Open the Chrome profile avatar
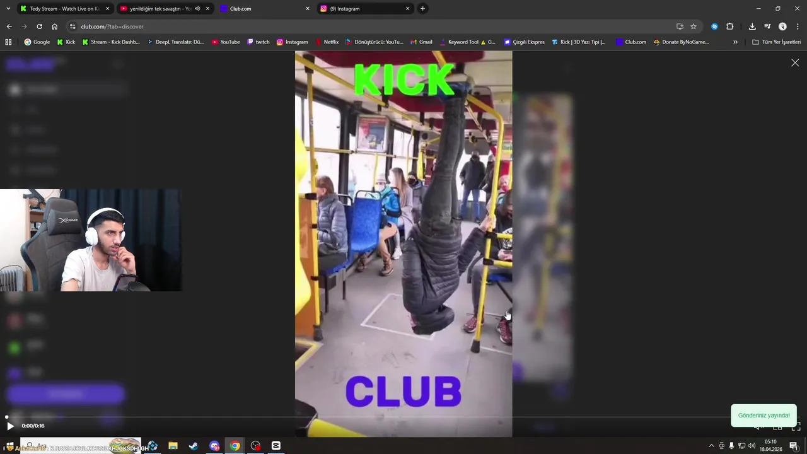The width and height of the screenshot is (807, 454). point(782,26)
